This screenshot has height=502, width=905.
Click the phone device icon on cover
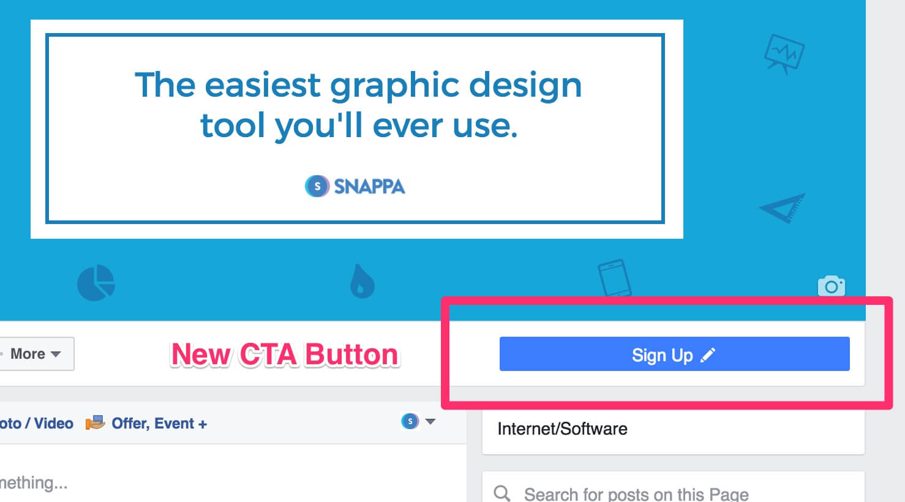614,279
